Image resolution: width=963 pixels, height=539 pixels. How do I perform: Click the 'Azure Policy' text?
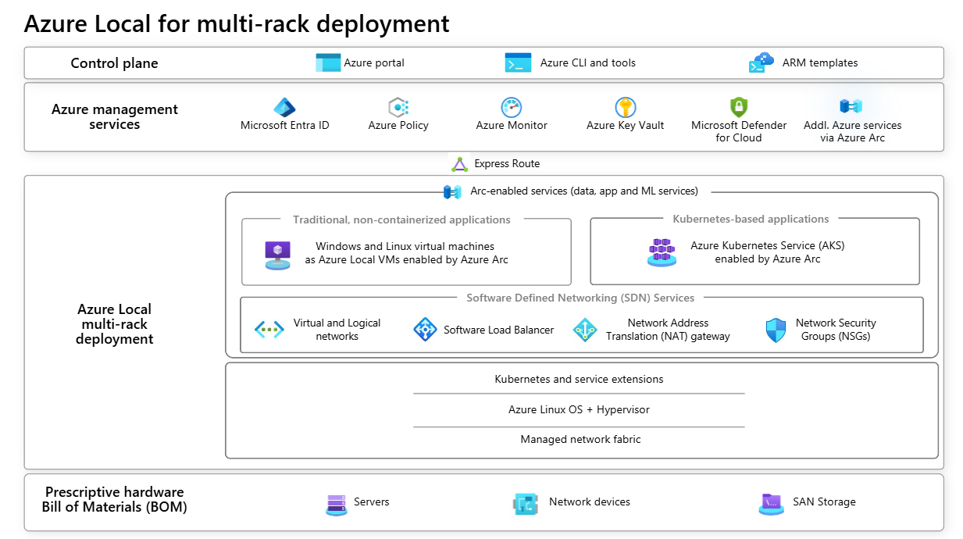click(x=398, y=125)
